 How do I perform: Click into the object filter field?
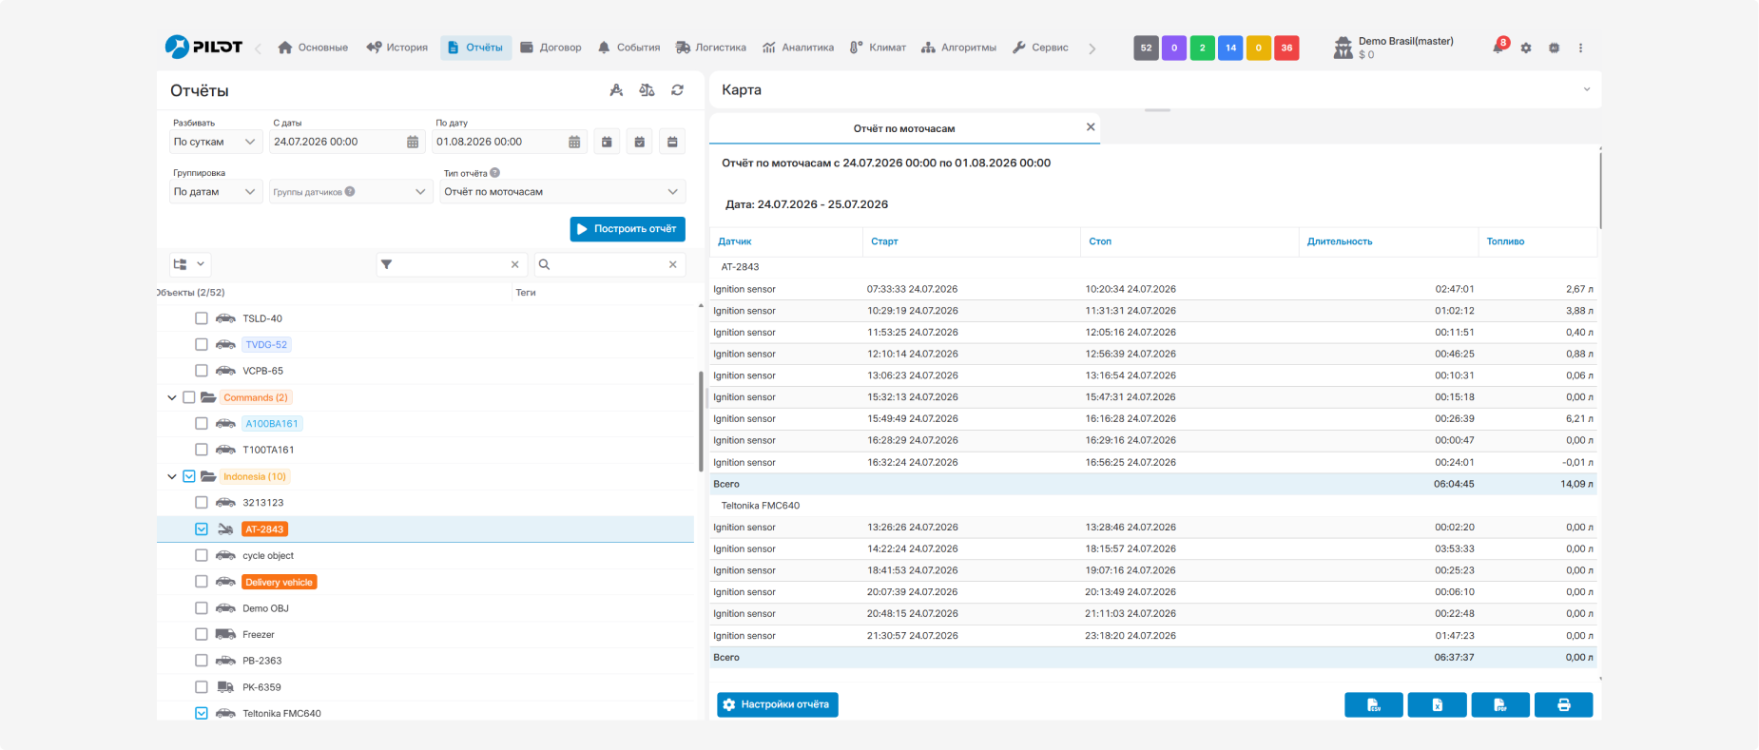click(450, 264)
